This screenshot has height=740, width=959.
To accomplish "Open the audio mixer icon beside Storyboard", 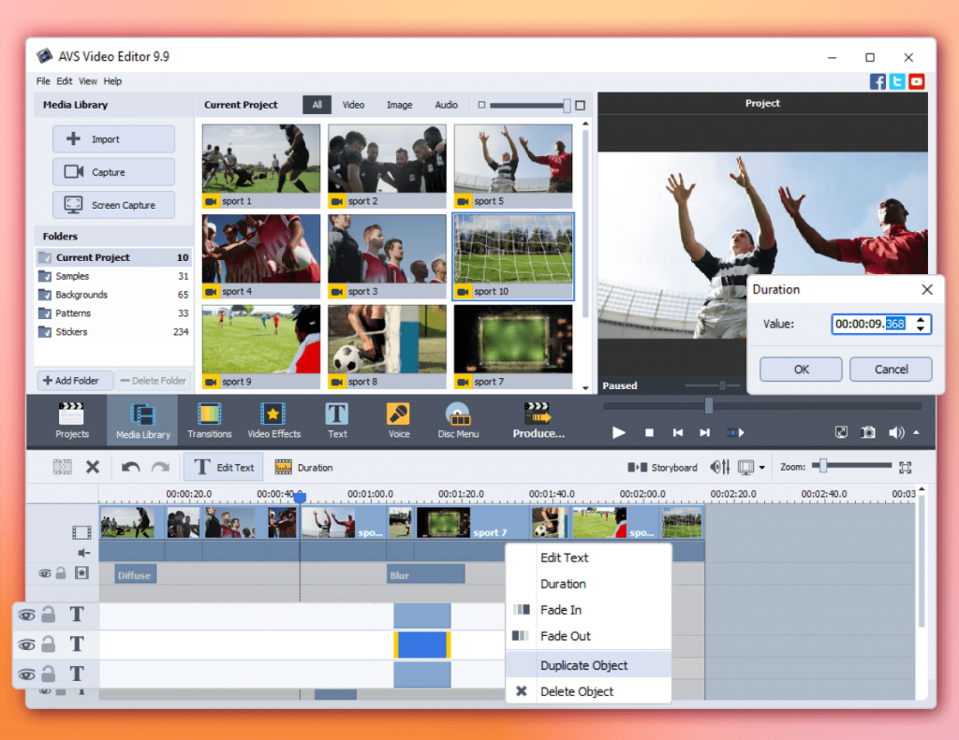I will pyautogui.click(x=720, y=467).
